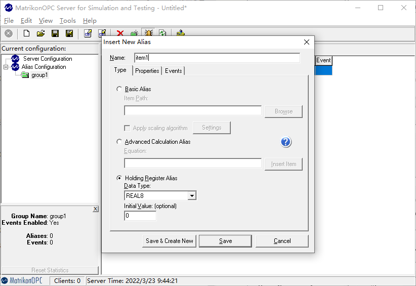This screenshot has width=416, height=286.
Task: Click the Server Configuration node icon
Action: (x=15, y=58)
